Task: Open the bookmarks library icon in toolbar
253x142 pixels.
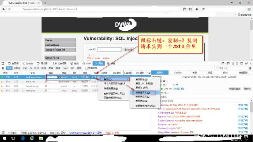Action: (190, 9)
